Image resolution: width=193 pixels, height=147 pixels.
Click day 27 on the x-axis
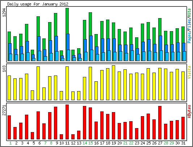pos(160,143)
